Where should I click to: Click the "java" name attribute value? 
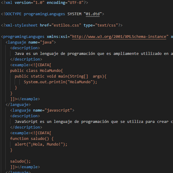[x=47, y=42]
